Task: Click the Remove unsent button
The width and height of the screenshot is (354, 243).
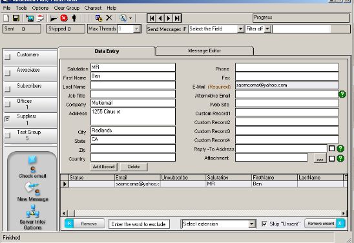Action: (x=325, y=224)
